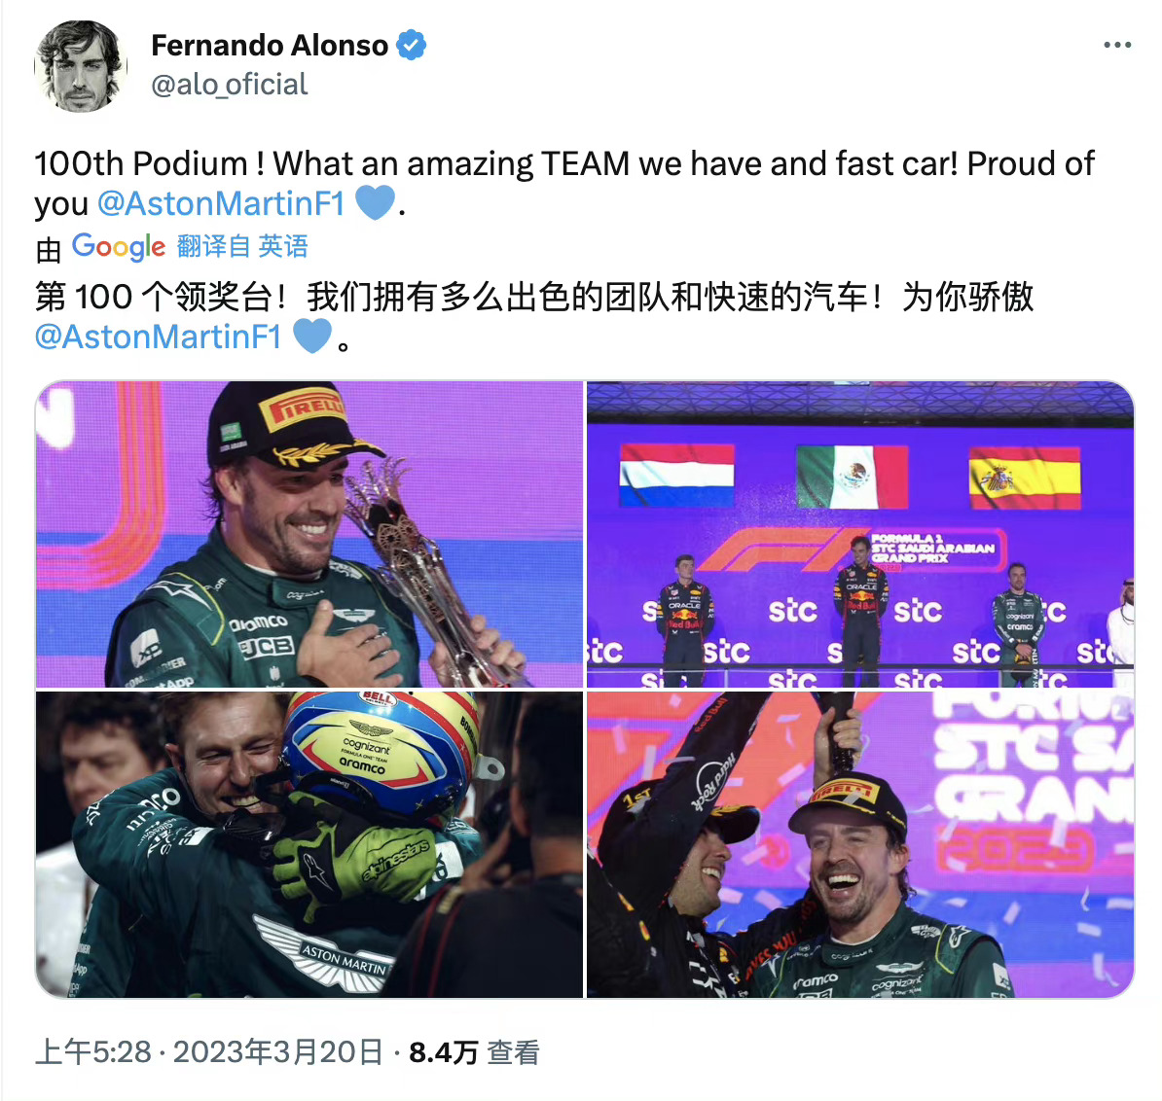Open the Fernando Alonso display name

(x=270, y=45)
